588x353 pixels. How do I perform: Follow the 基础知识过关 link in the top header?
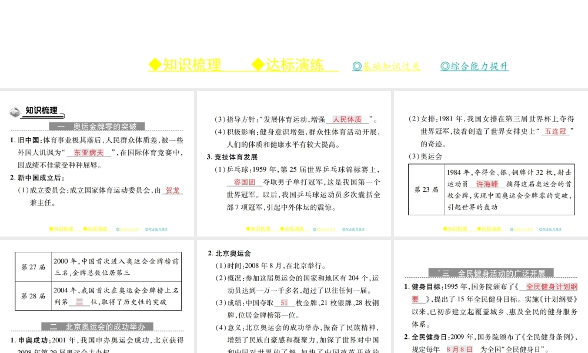[x=386, y=66]
